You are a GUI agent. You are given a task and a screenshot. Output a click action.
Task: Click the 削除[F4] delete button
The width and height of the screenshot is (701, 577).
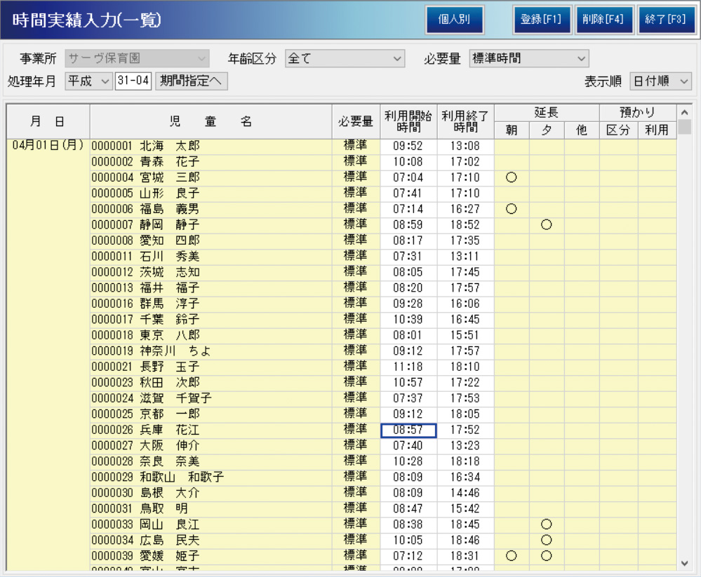[x=603, y=20]
